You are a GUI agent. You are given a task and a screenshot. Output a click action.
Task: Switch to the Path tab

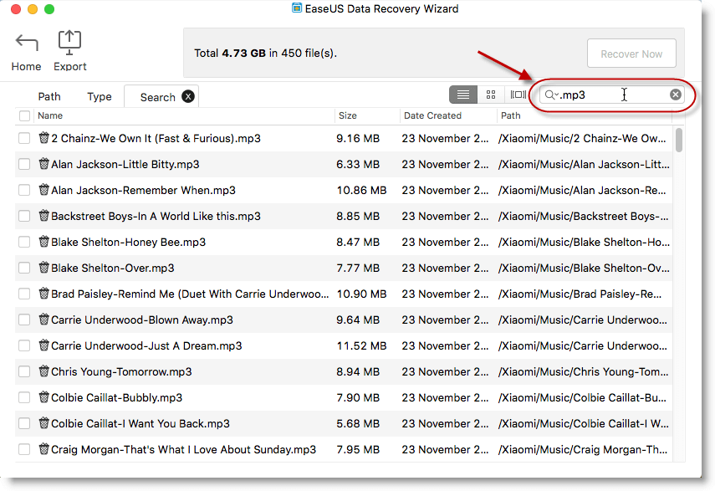[x=49, y=97]
